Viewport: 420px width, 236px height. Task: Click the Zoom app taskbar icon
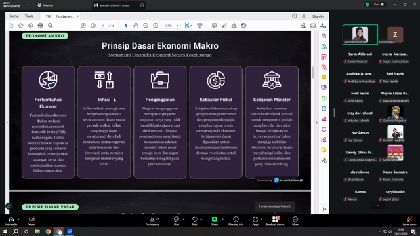(70, 231)
